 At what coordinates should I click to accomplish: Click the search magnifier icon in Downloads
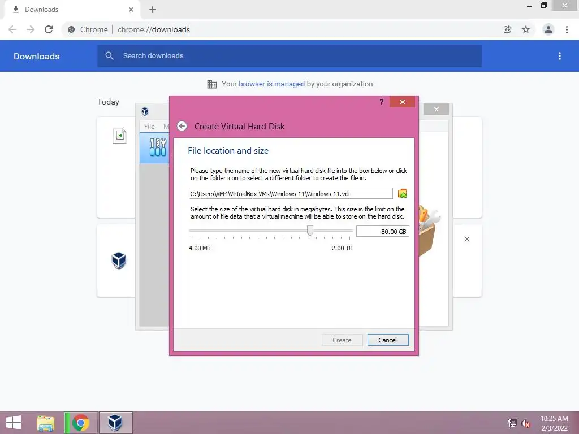(109, 56)
